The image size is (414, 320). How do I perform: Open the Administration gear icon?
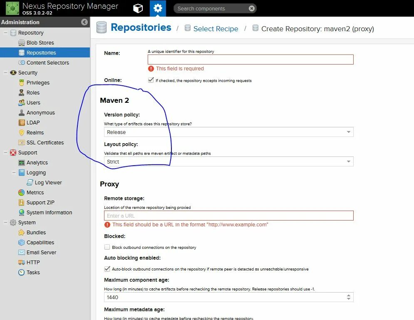[x=158, y=8]
